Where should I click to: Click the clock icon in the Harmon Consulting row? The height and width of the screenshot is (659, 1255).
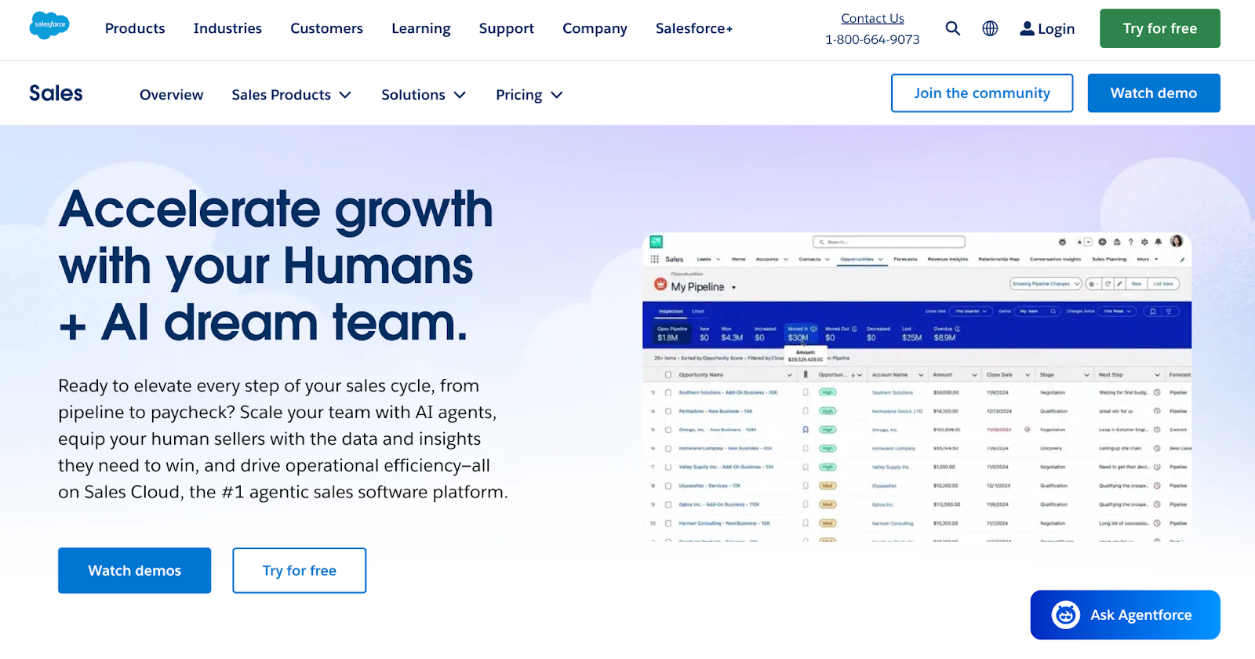pos(1157,523)
